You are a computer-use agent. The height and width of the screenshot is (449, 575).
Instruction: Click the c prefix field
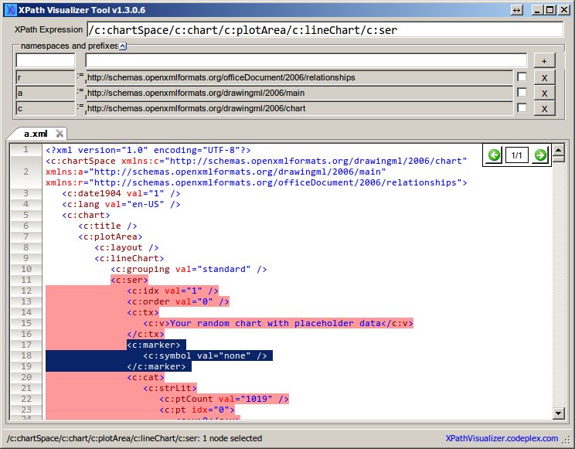(46, 109)
